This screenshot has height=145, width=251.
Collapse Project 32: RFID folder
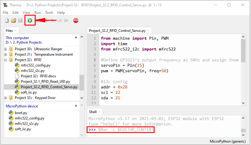[x=6, y=60]
